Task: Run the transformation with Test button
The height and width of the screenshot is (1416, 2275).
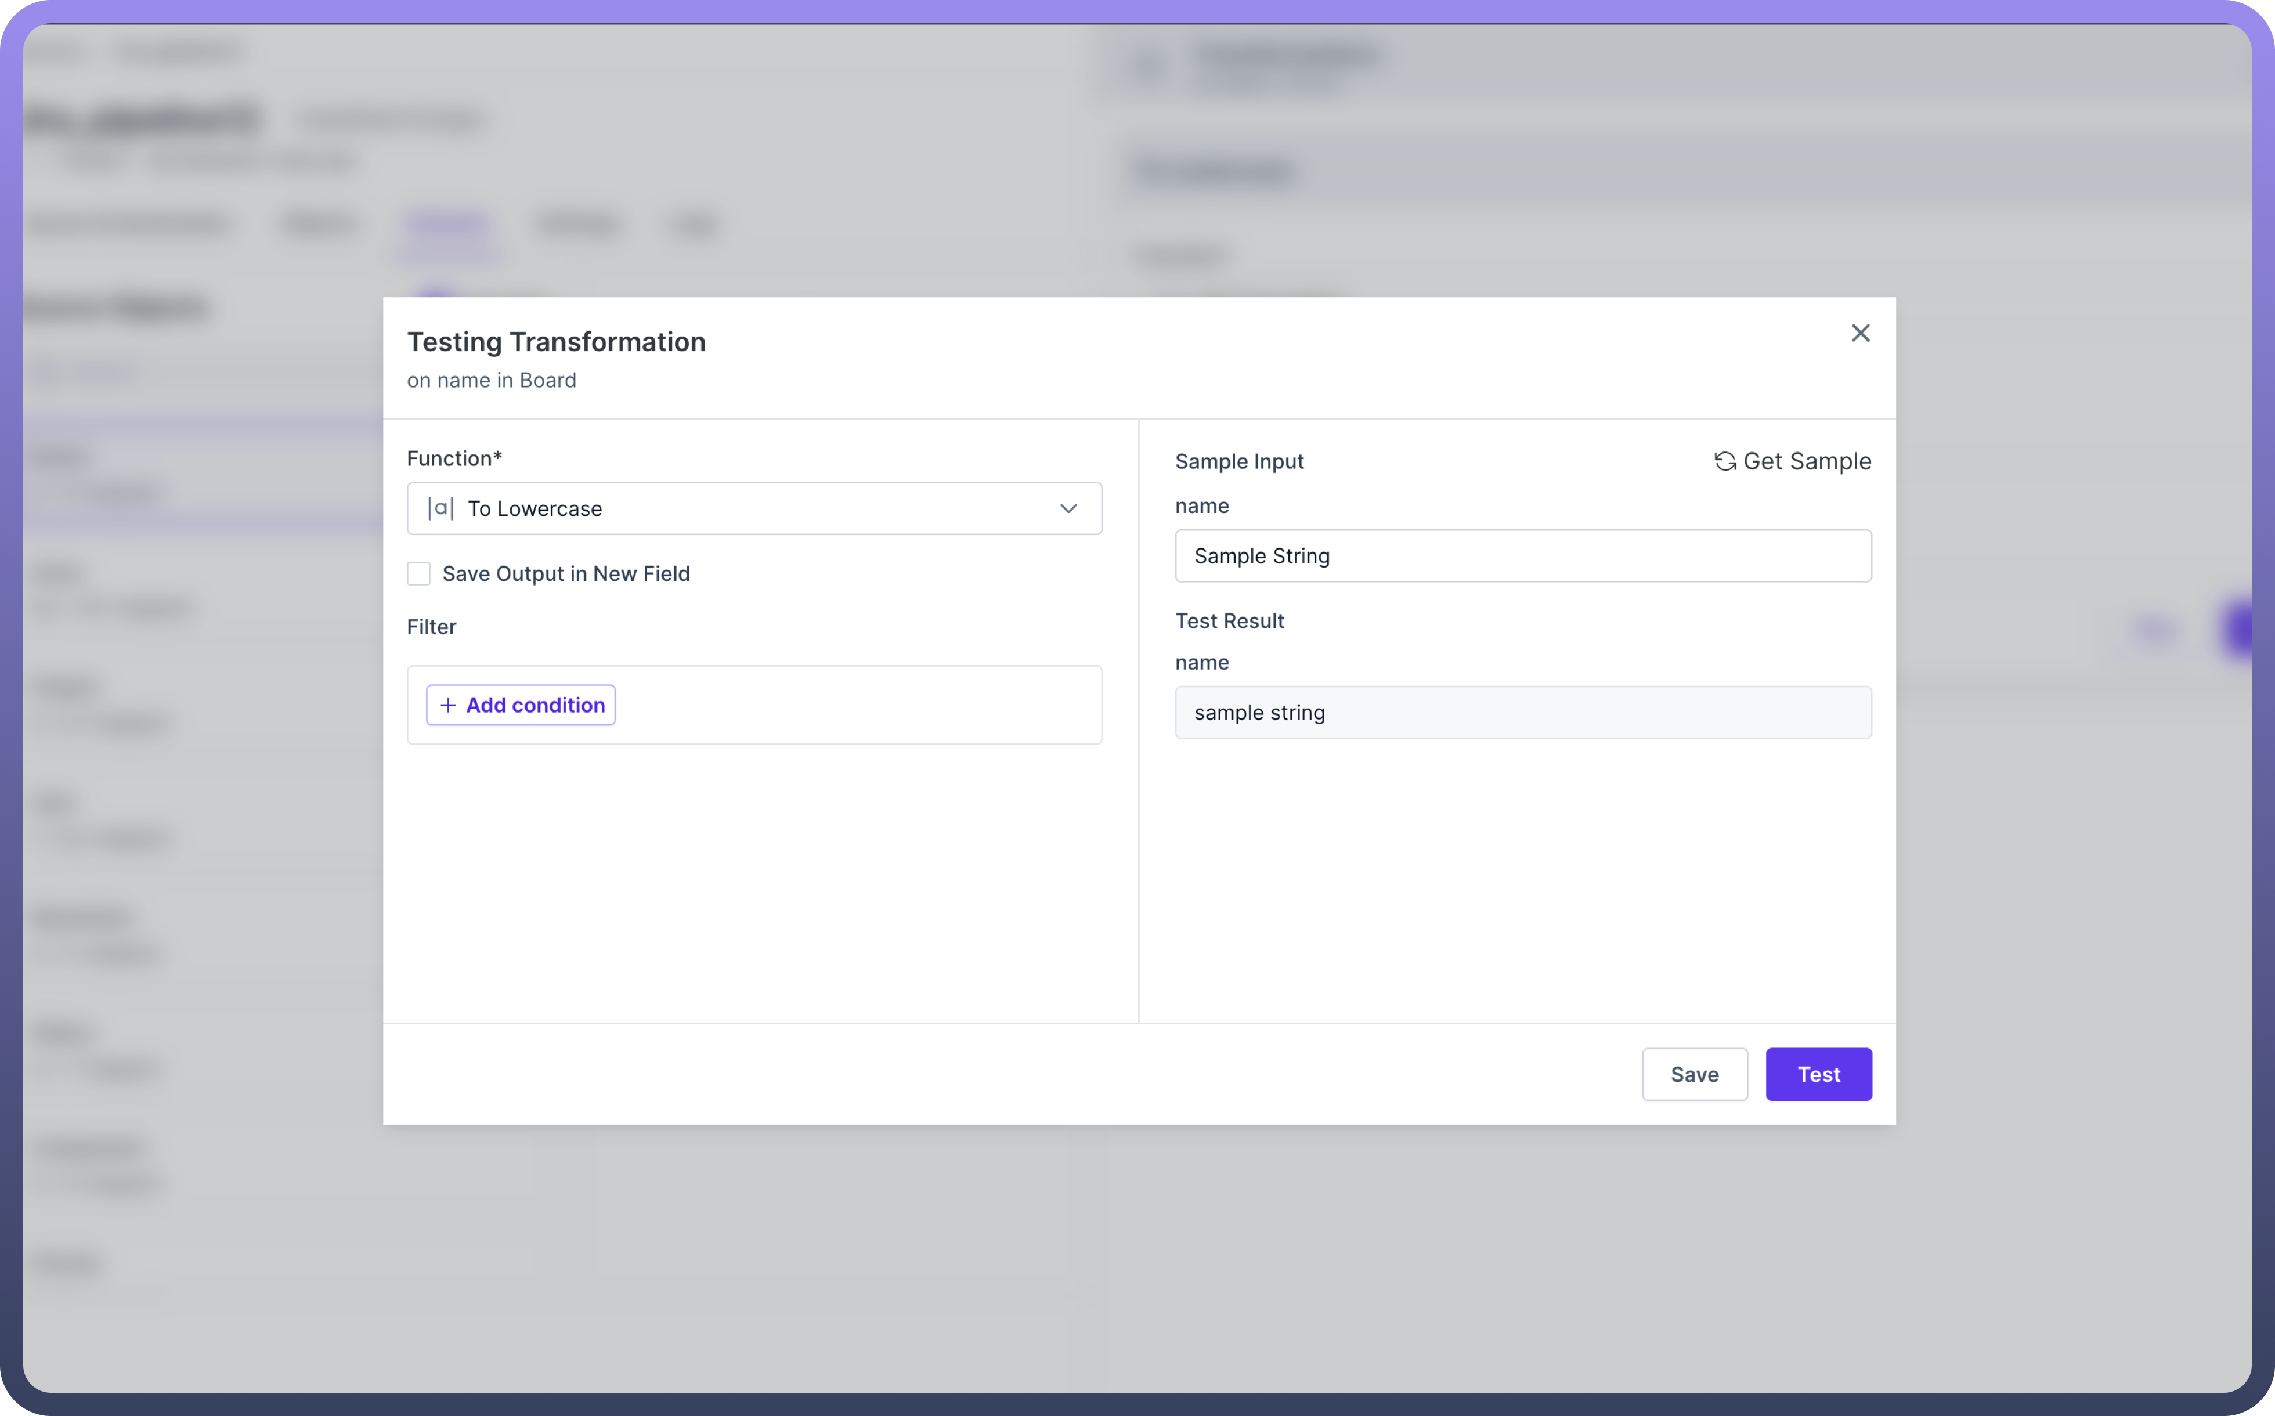Action: 1818,1074
